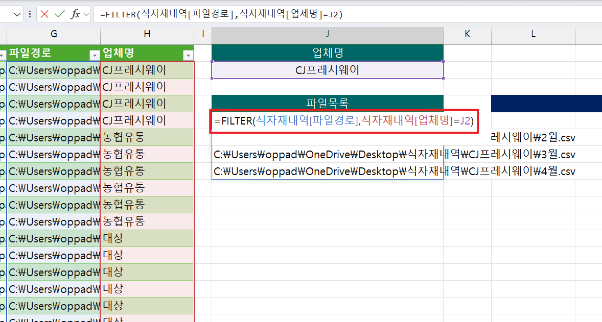Viewport: 602px width, 322px height.
Task: Select the column H header
Action: [147, 34]
